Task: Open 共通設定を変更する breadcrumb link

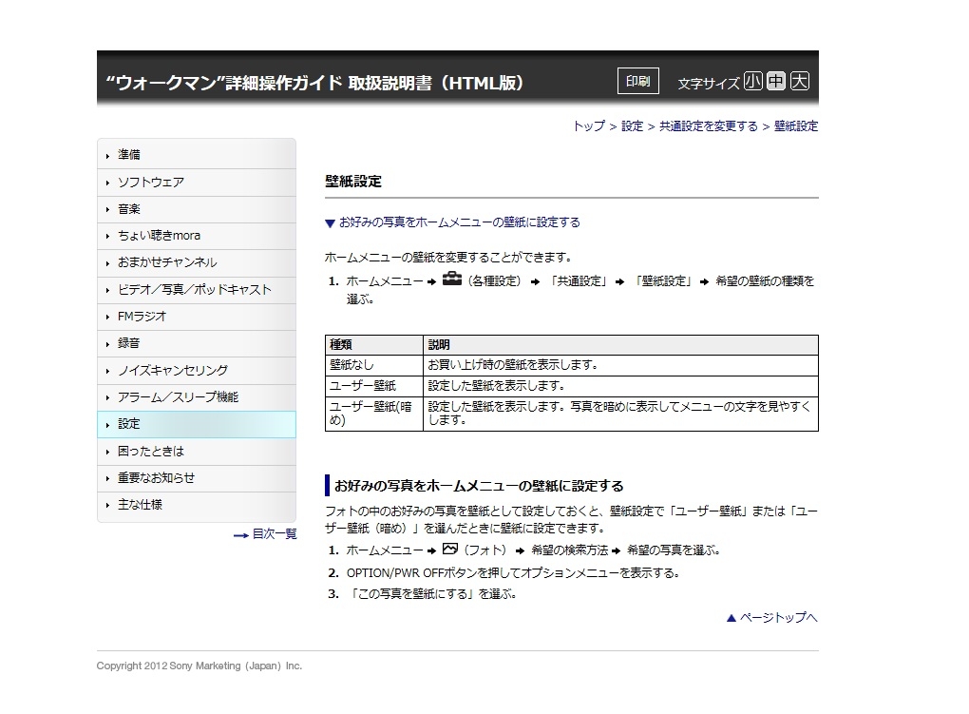Action: (x=709, y=126)
